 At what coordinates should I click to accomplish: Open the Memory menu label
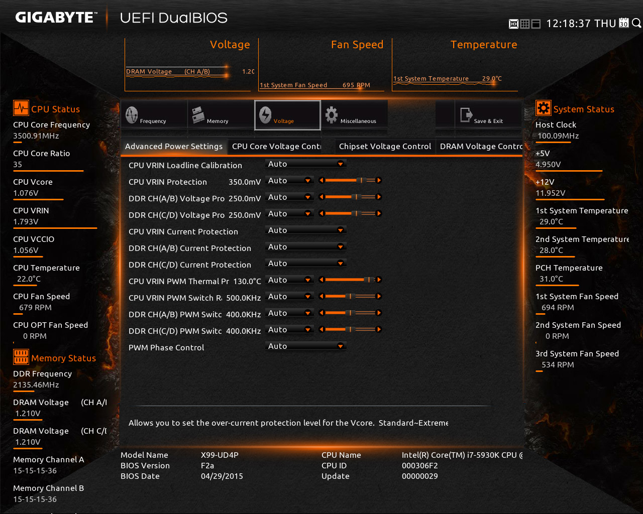[x=218, y=121]
